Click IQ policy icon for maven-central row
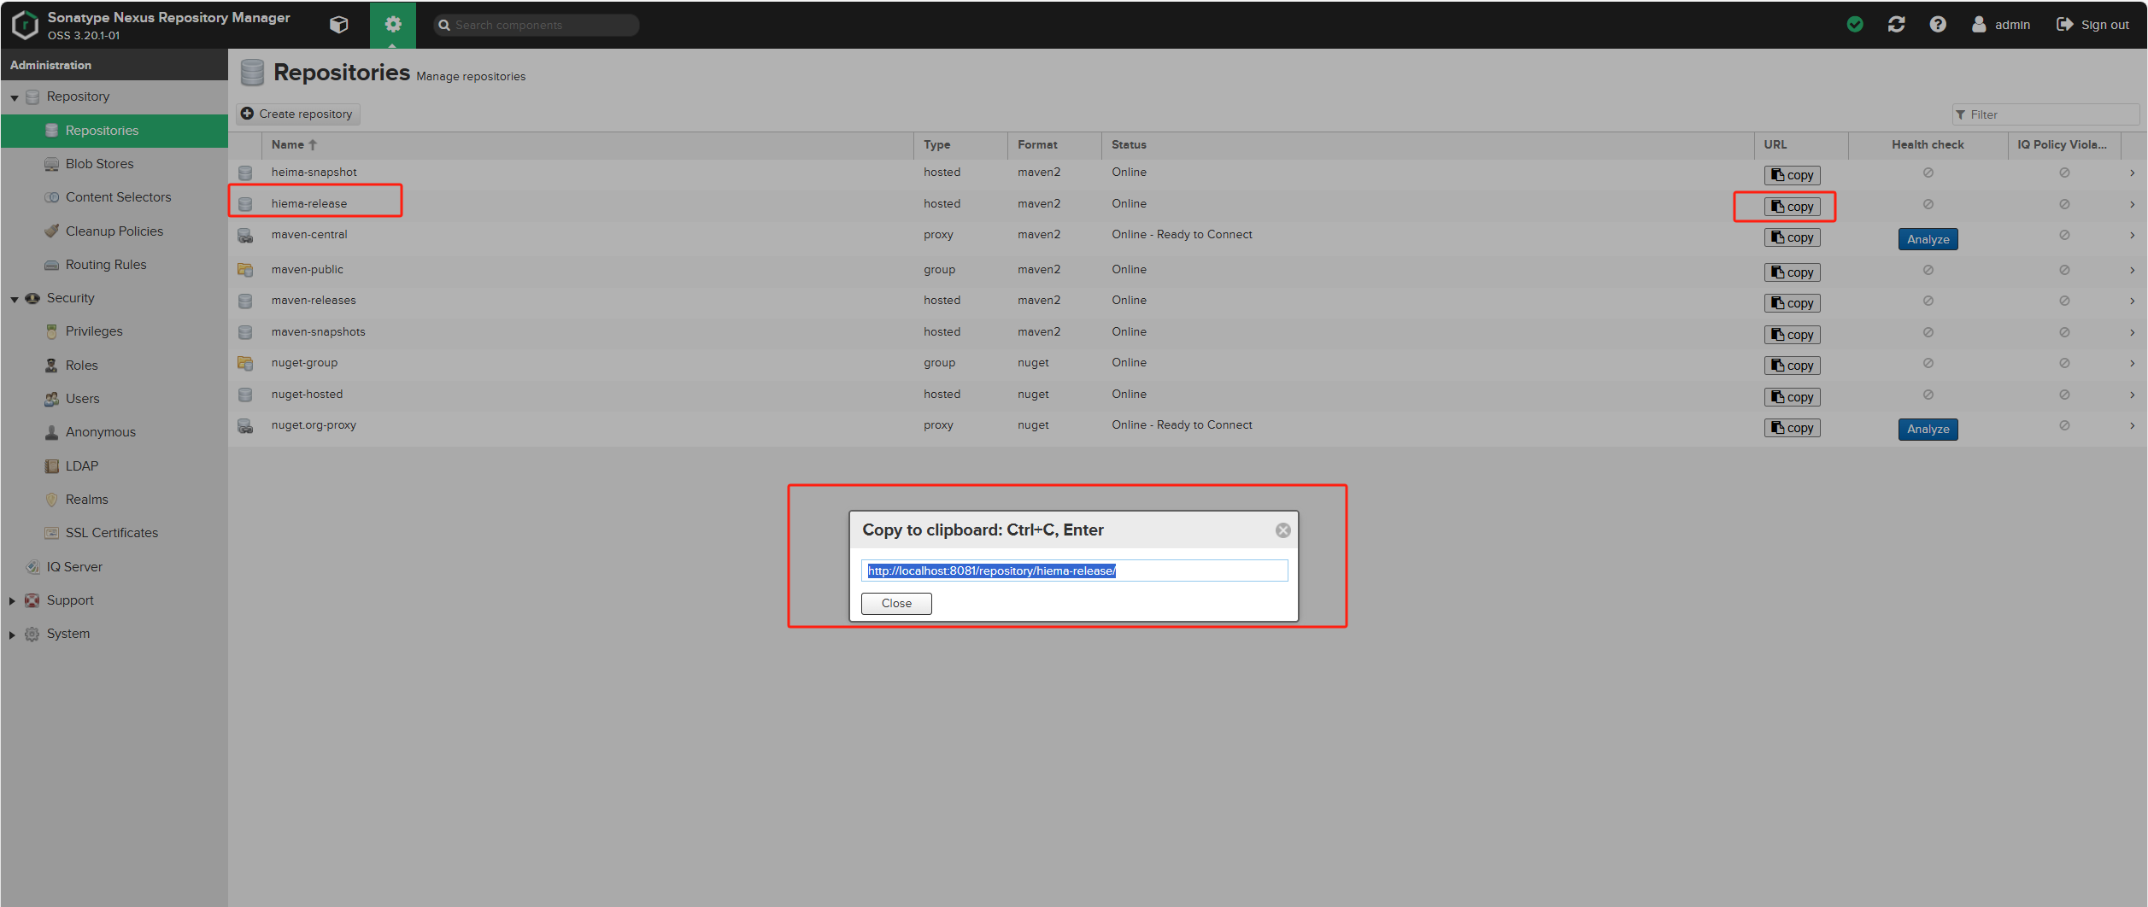 pyautogui.click(x=2064, y=235)
